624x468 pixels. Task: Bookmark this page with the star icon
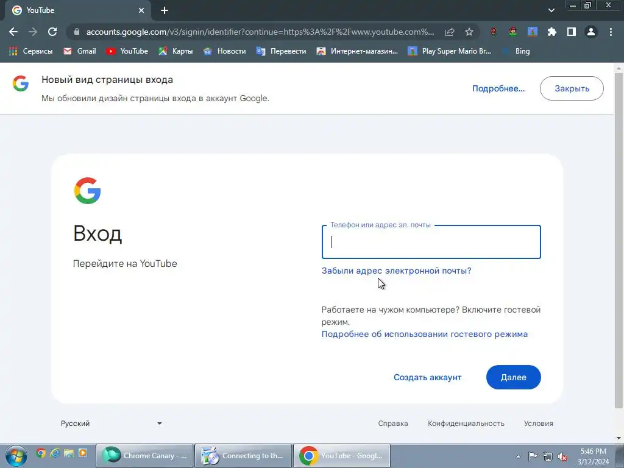pos(469,32)
